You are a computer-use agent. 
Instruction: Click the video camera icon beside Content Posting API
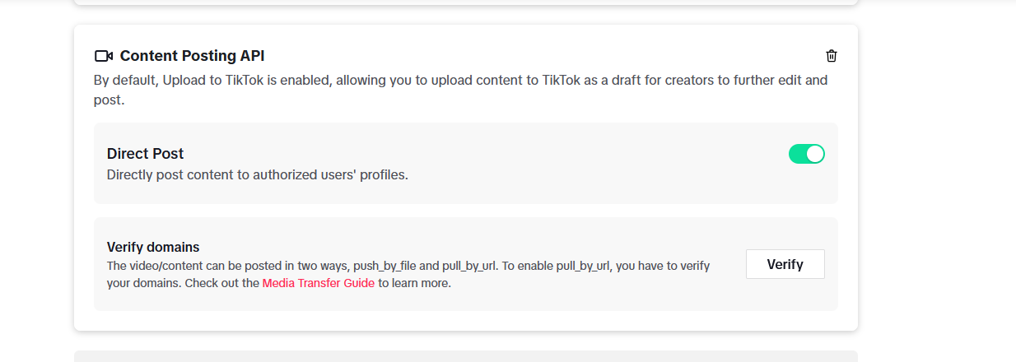tap(103, 56)
